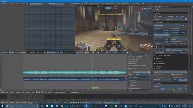
Task: Click Play animation button in timeline
Action: (78, 103)
